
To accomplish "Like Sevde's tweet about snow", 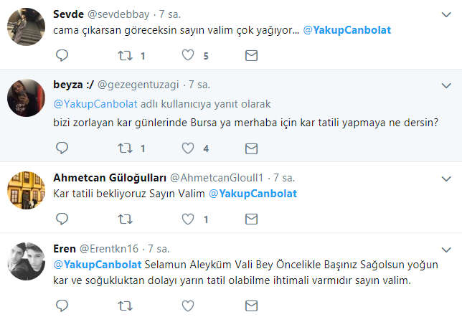I will (188, 55).
